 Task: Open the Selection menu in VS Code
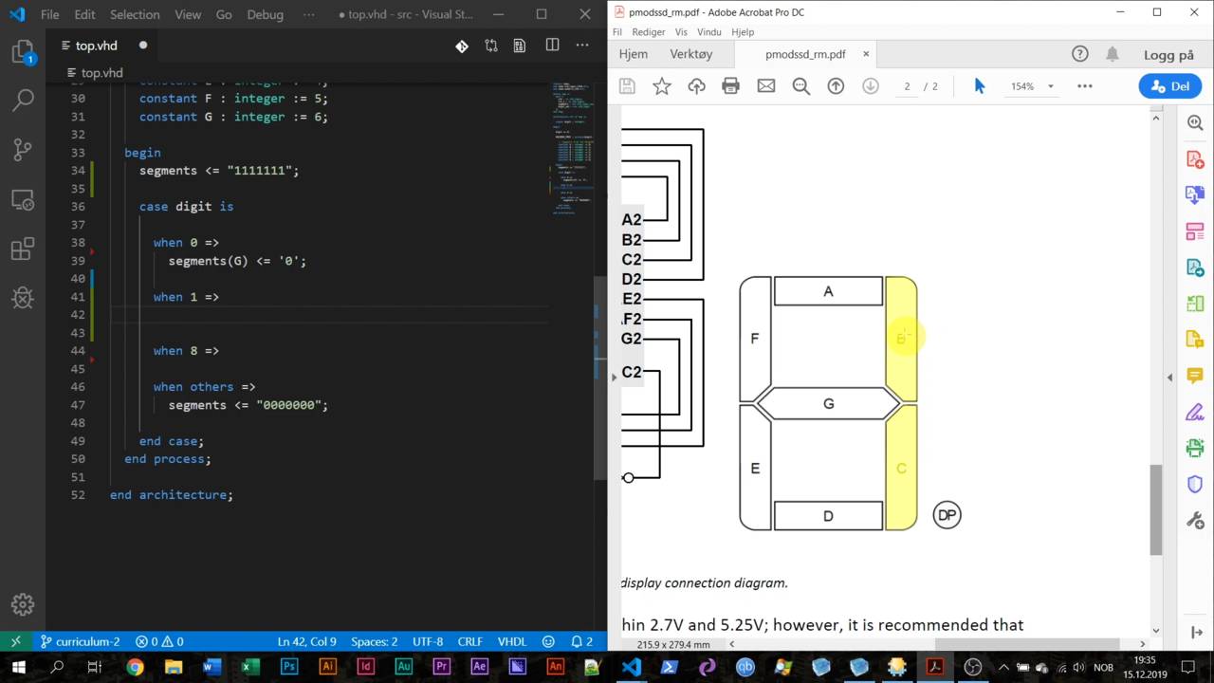point(135,14)
